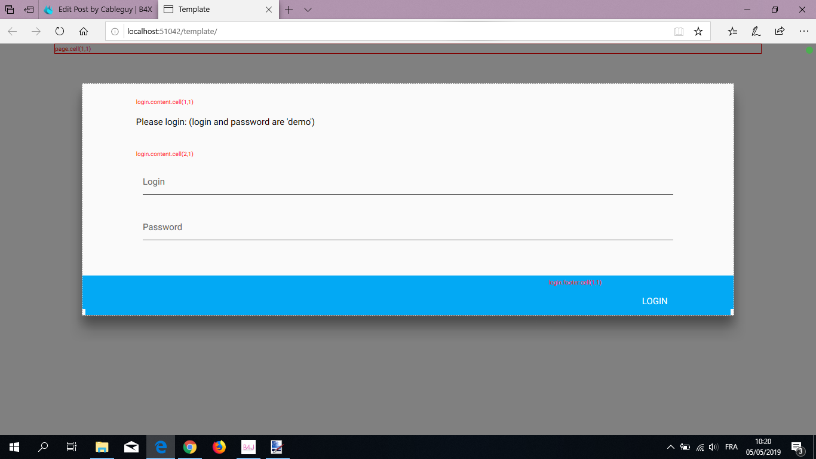Launch Firefox from the taskbar

click(219, 447)
